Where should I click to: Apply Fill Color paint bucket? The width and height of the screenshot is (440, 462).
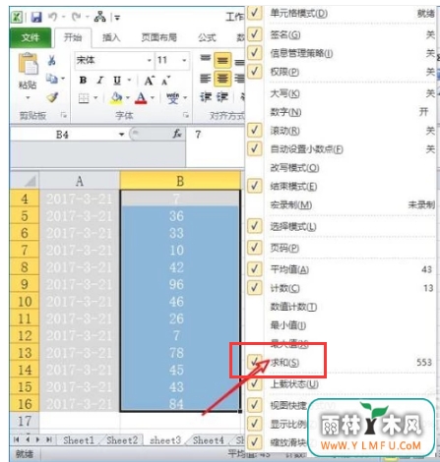[116, 98]
